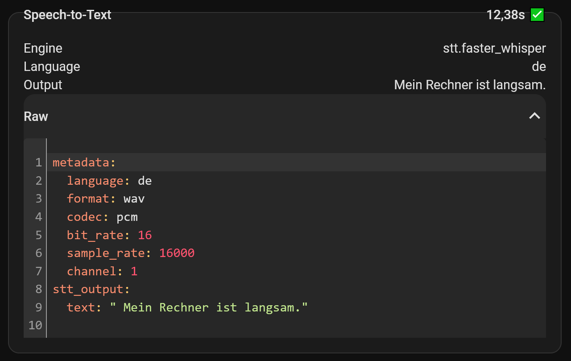Click the Speech-to-Text step header
The image size is (571, 361).
click(67, 15)
